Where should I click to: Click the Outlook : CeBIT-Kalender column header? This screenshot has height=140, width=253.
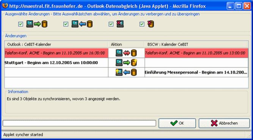tap(56, 44)
